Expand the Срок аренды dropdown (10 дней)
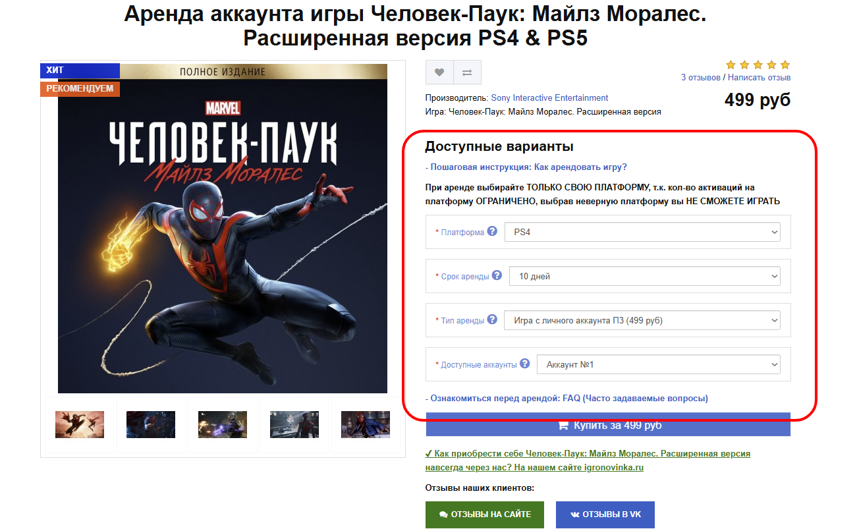 (x=644, y=276)
